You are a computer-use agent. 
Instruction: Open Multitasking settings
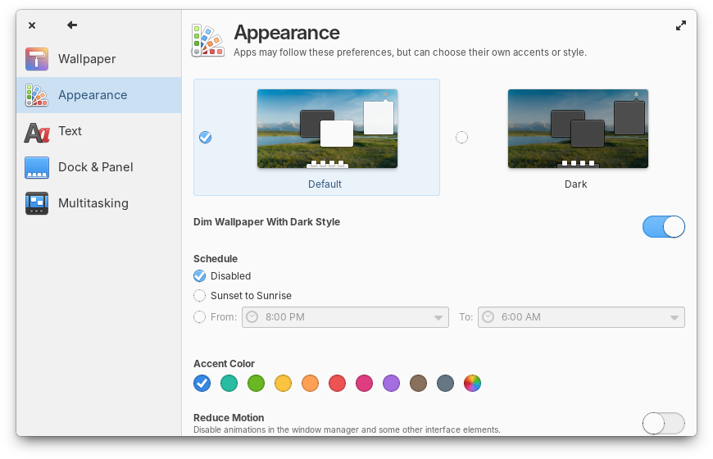tap(98, 203)
